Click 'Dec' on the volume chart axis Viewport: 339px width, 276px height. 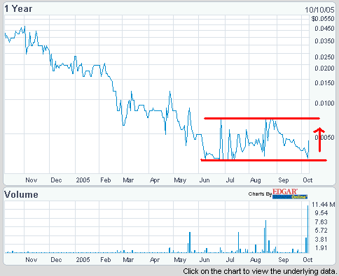tap(56, 260)
